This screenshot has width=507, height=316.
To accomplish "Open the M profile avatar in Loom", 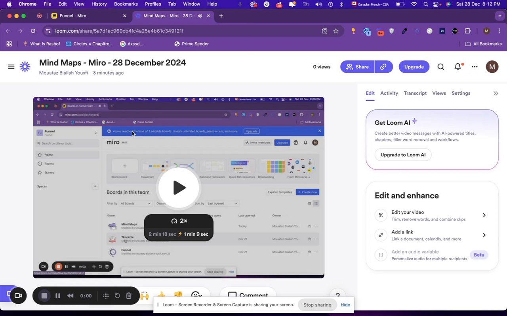I will point(492,67).
